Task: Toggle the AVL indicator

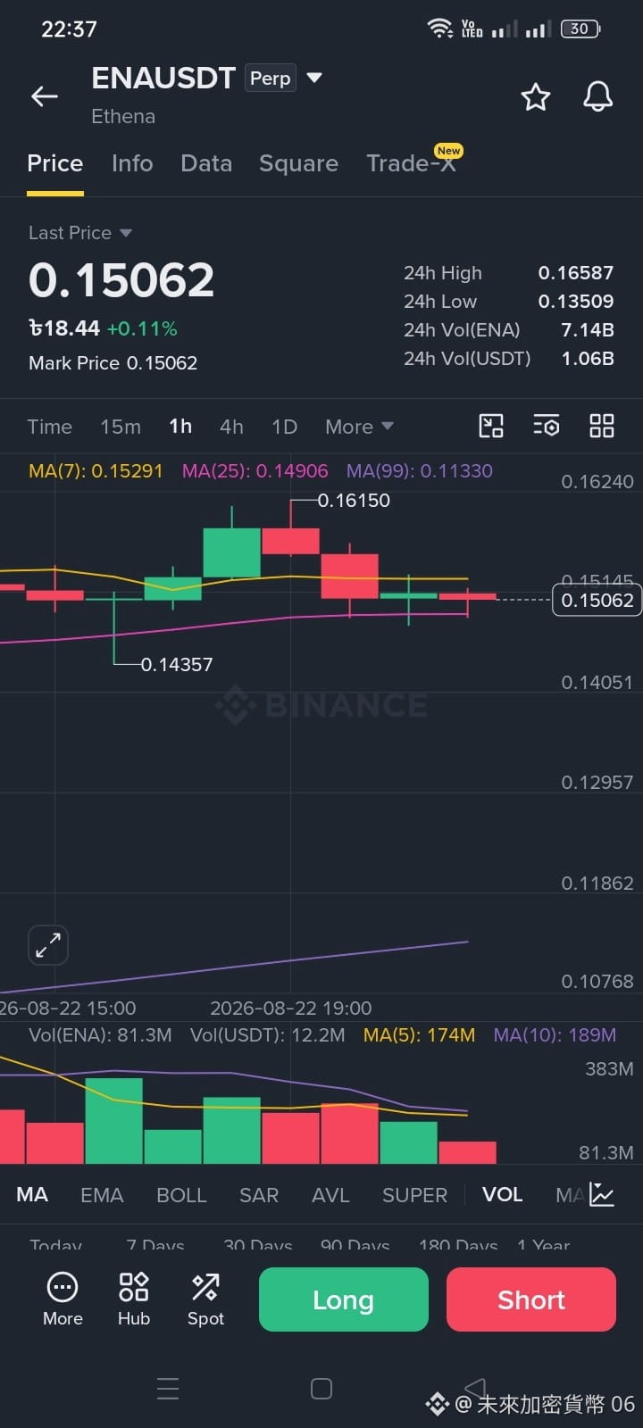Action: pos(330,1195)
